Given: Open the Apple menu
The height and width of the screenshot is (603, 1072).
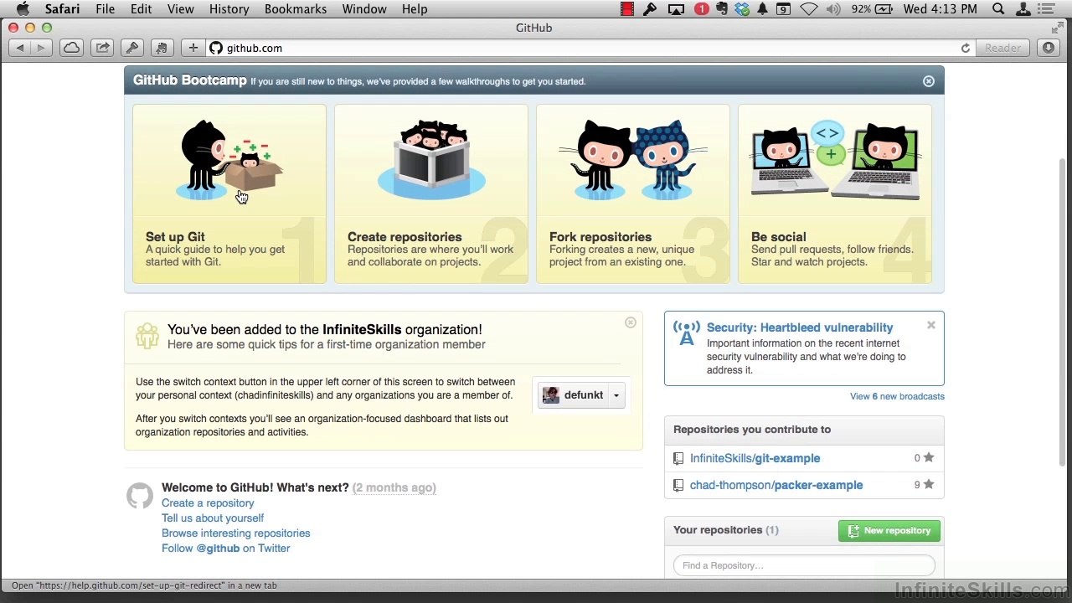Looking at the screenshot, I should pyautogui.click(x=23, y=9).
